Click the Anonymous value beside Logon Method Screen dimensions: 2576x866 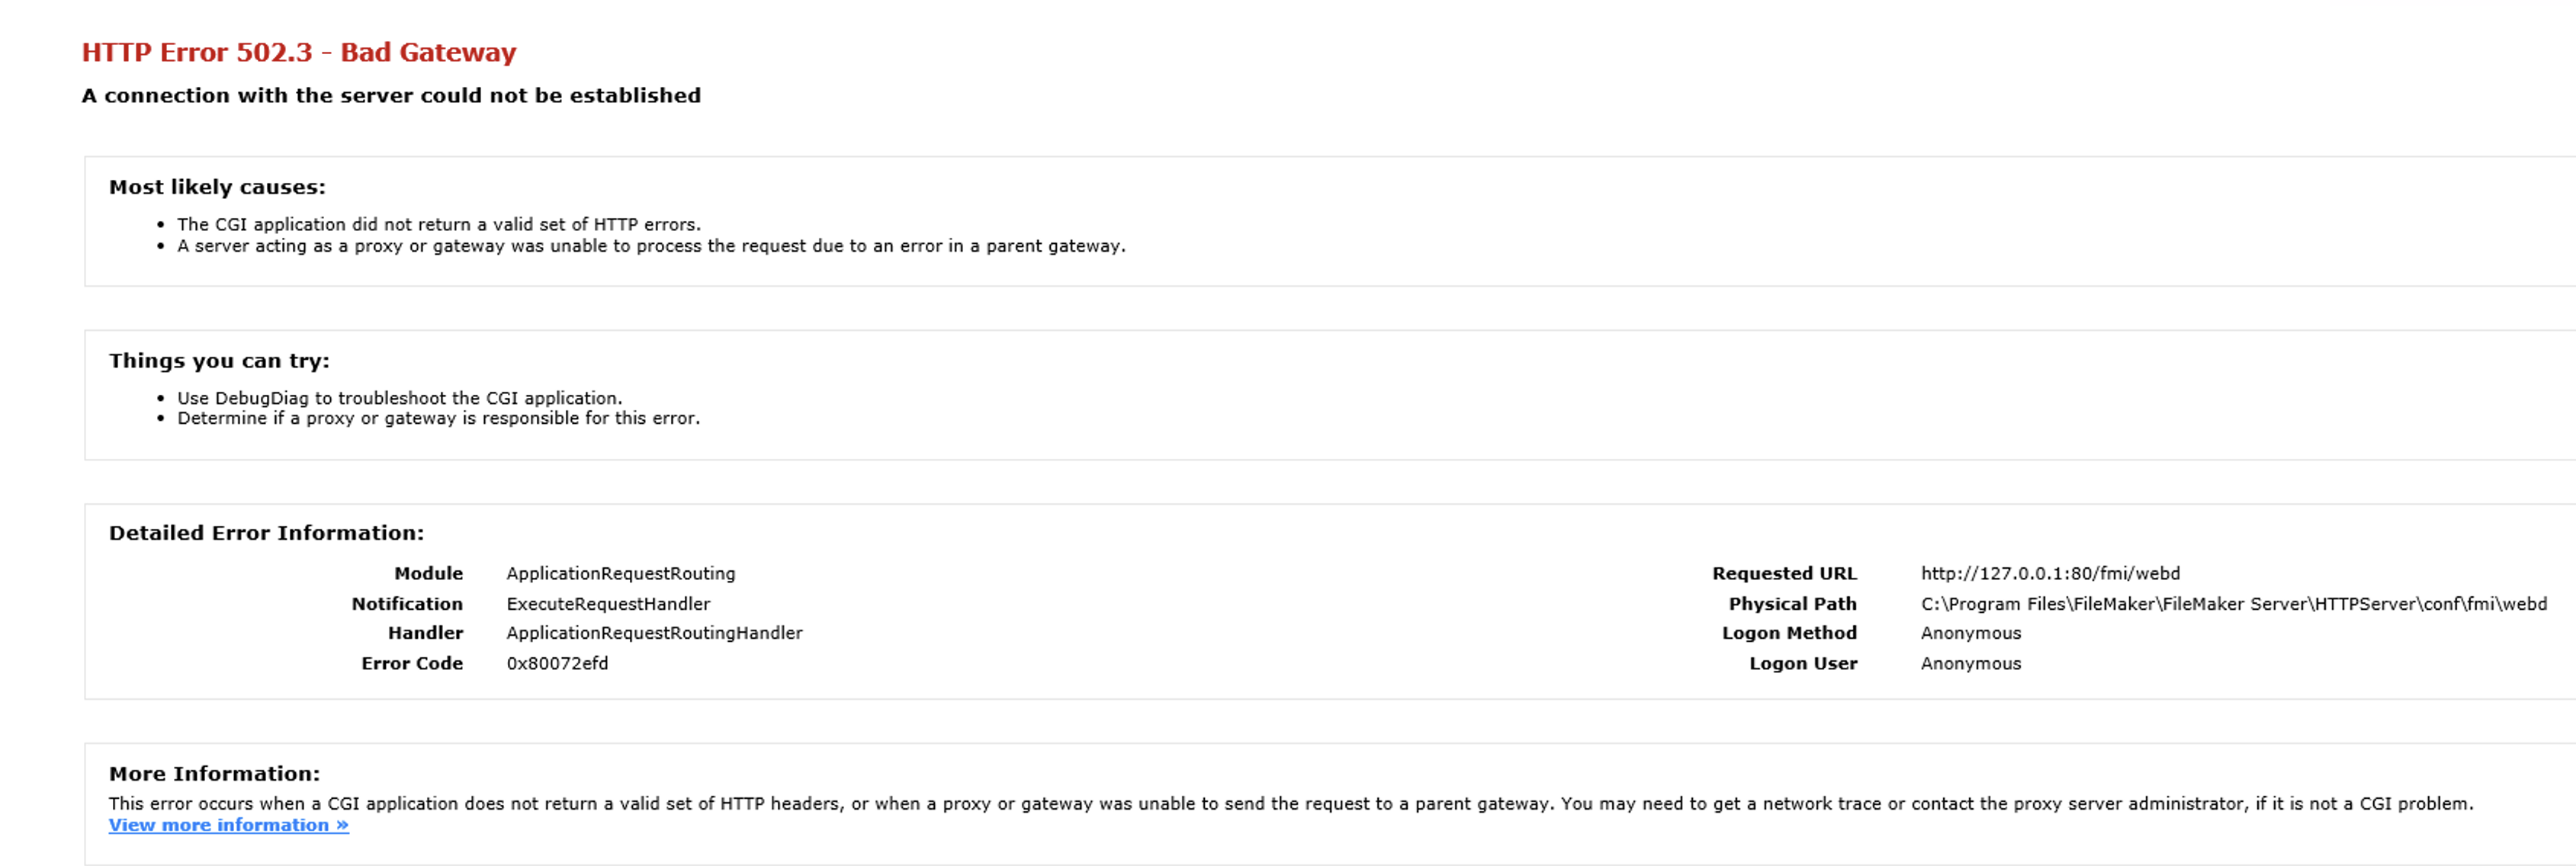coord(1970,633)
